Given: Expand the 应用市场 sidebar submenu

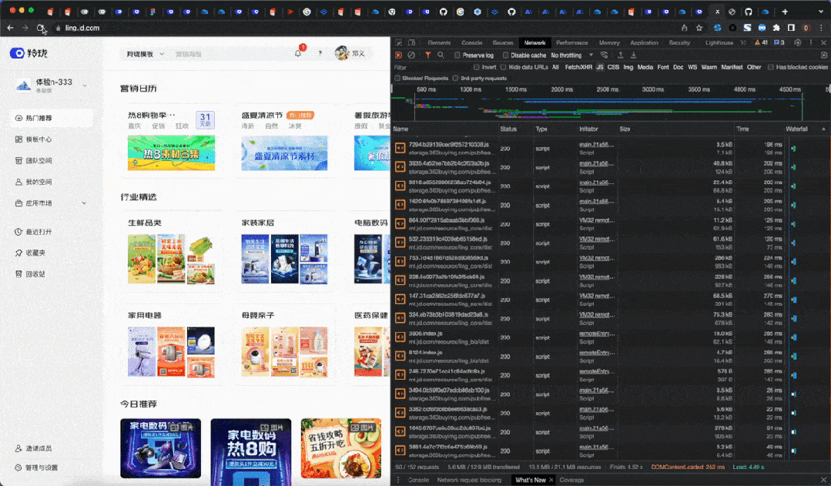Looking at the screenshot, I should tap(84, 203).
